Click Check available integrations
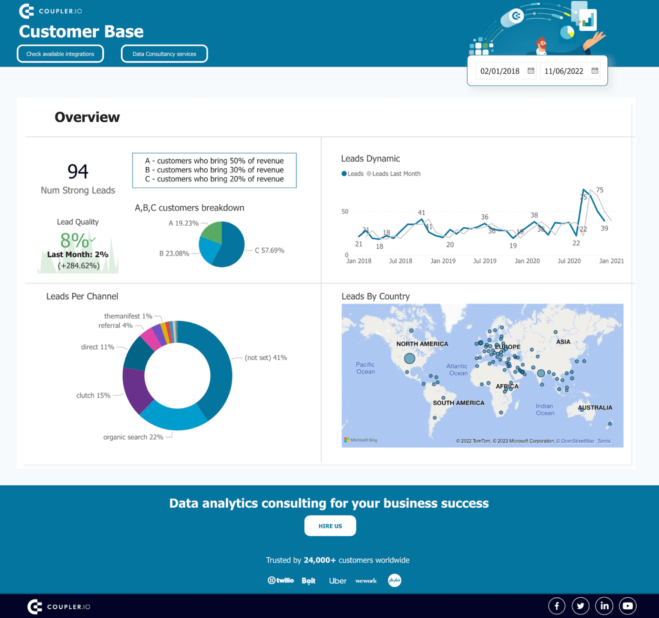This screenshot has width=659, height=618. coord(60,54)
